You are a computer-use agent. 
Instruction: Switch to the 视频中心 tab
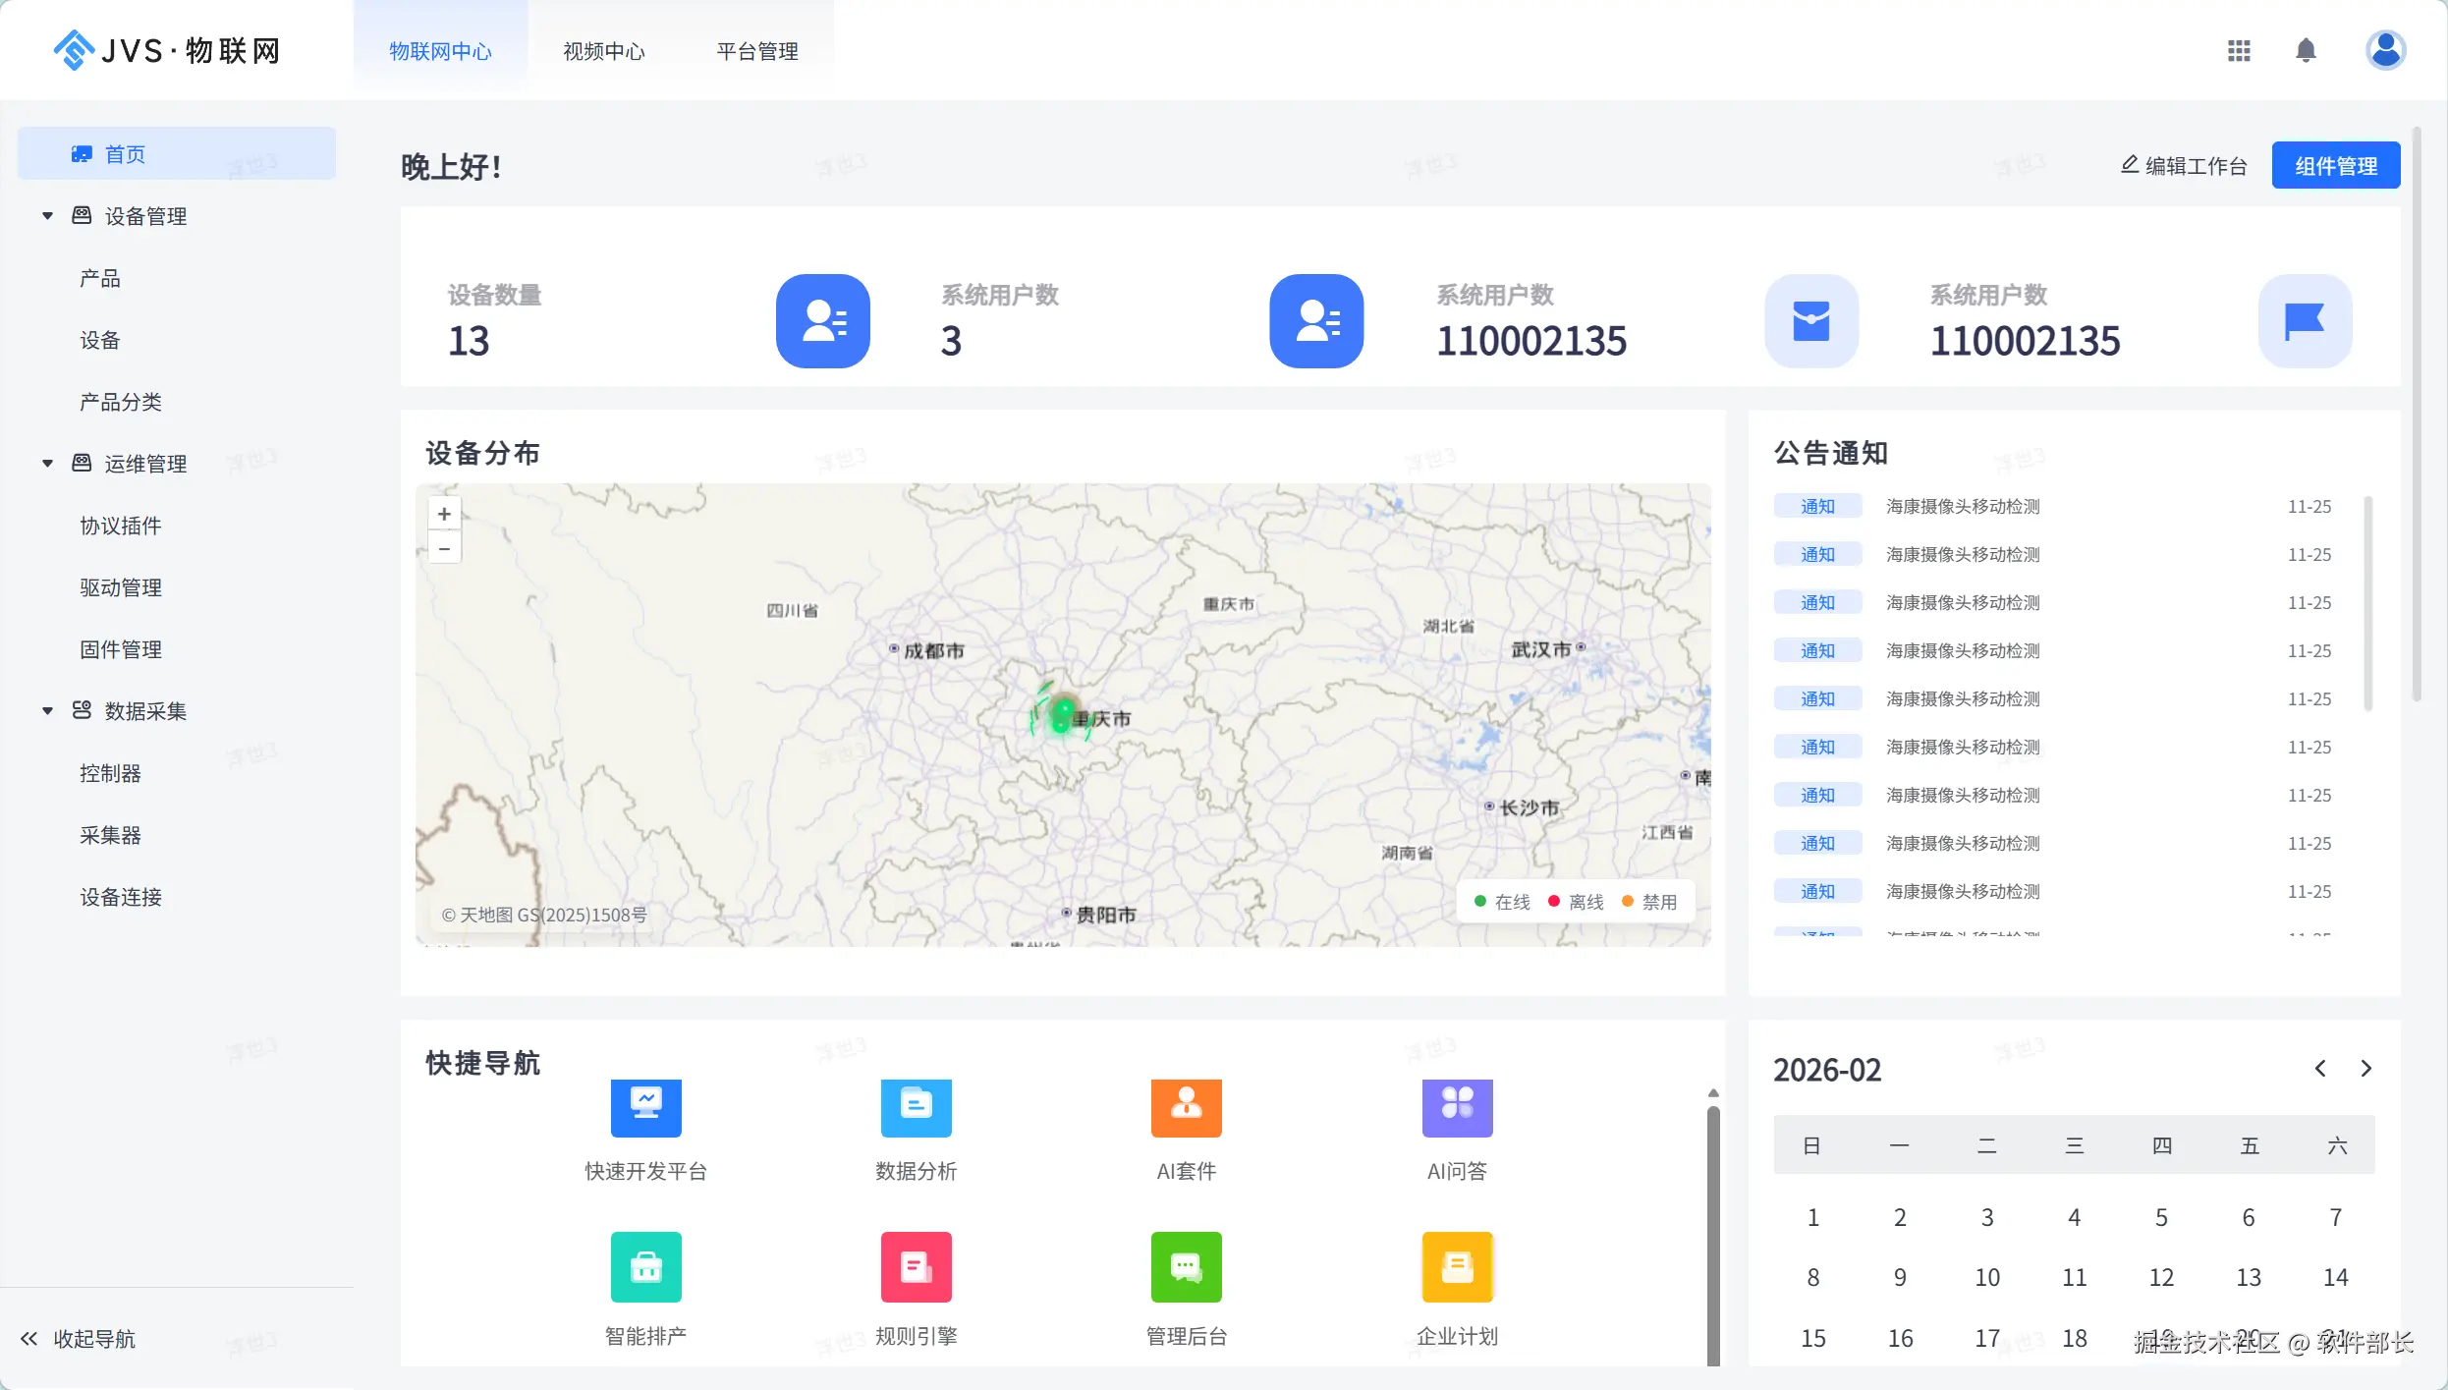tap(603, 51)
